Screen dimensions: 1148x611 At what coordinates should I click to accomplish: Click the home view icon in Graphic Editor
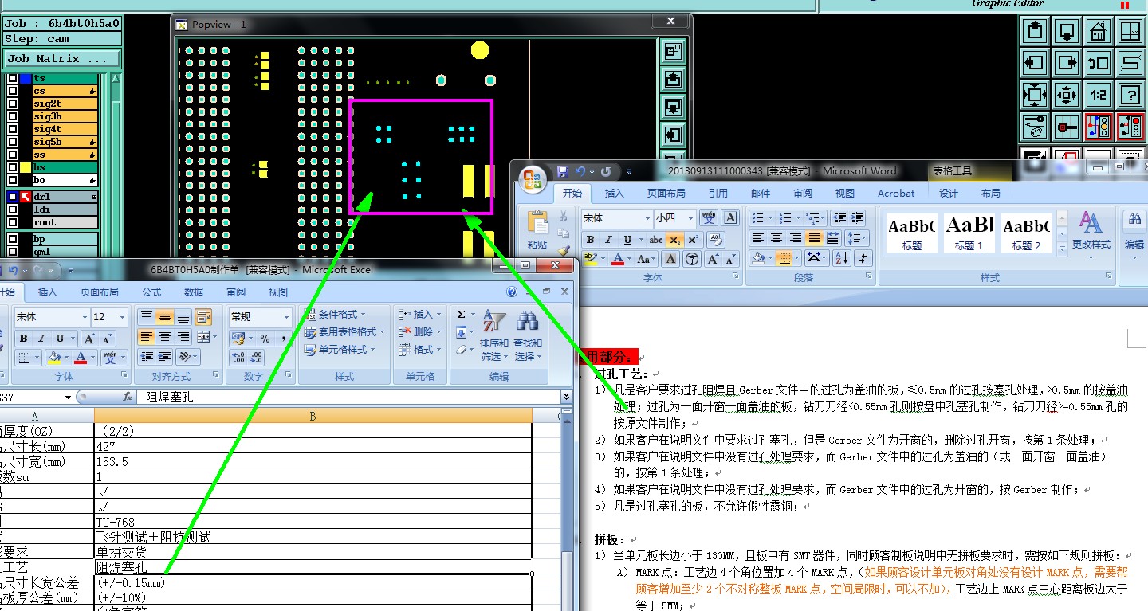click(x=1099, y=31)
